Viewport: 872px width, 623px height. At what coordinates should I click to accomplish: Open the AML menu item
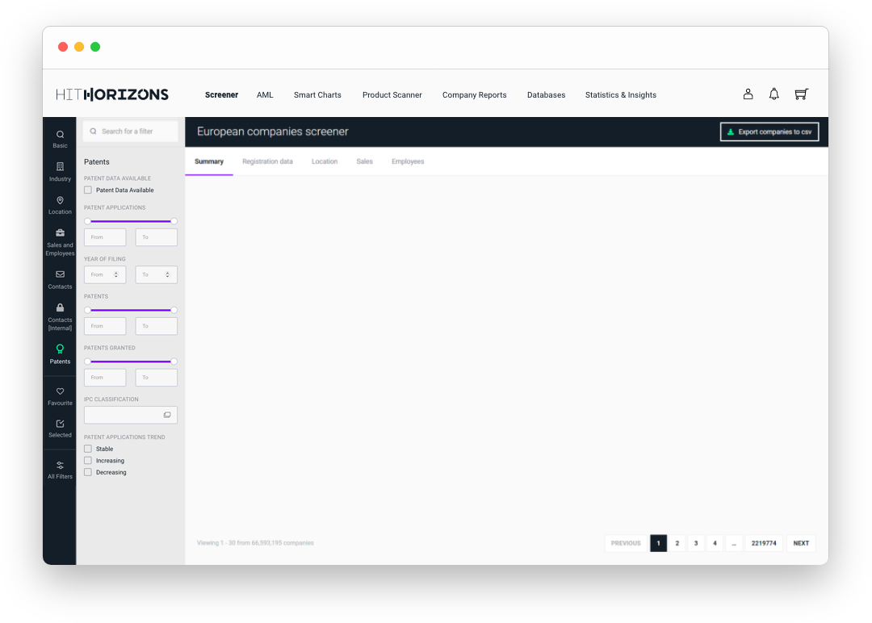tap(265, 95)
